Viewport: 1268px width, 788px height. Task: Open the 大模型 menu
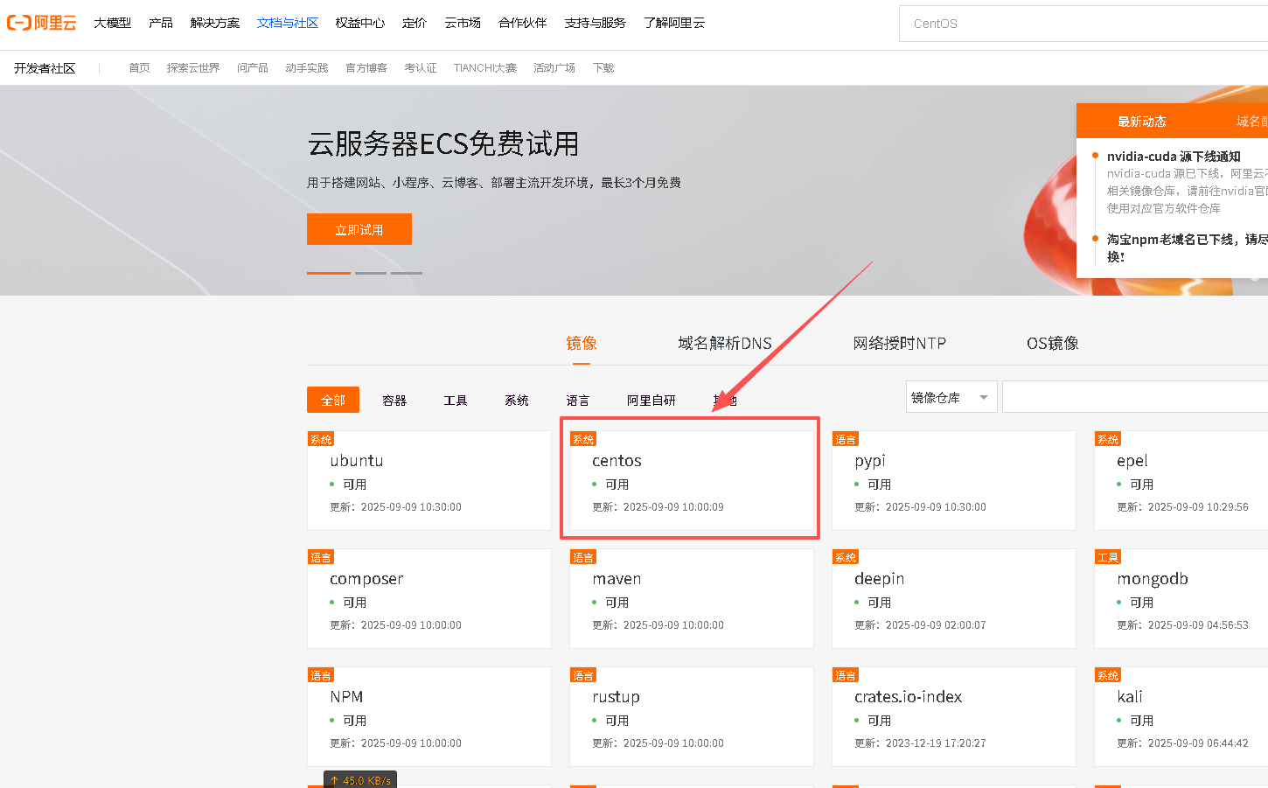coord(113,23)
